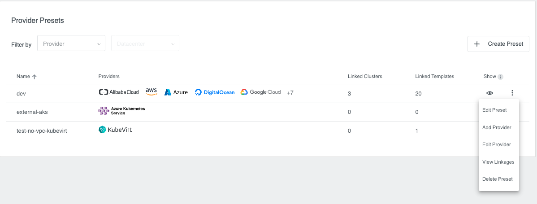The image size is (537, 204).
Task: Toggle visibility eye for dev preset
Action: 489,93
